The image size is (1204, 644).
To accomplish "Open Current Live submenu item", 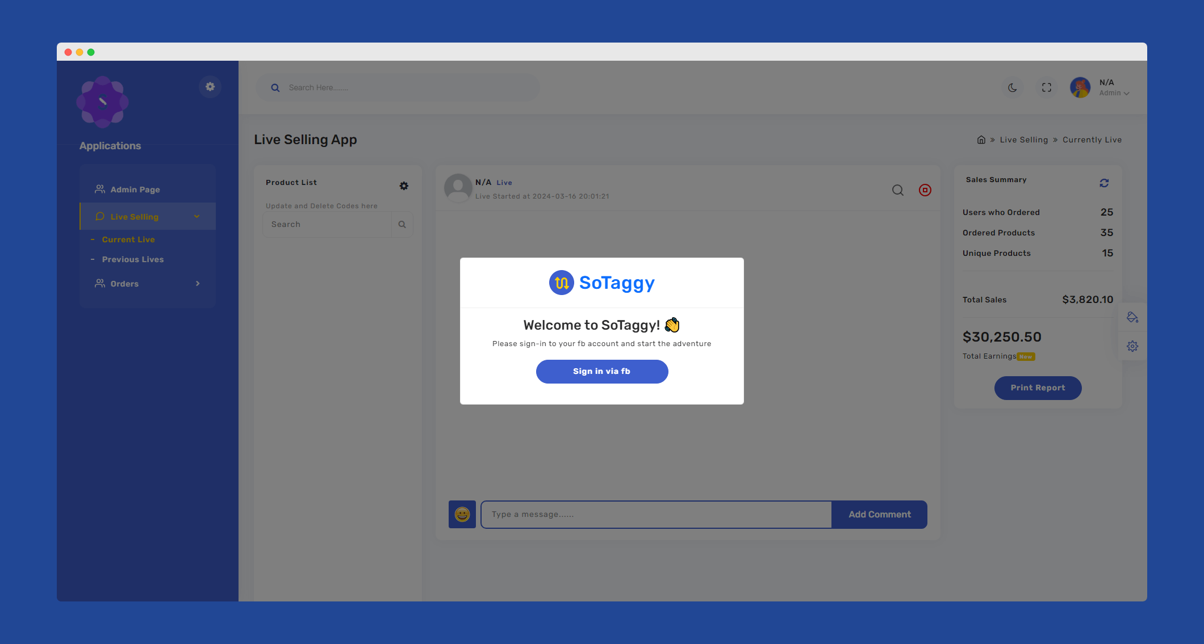I will click(128, 240).
